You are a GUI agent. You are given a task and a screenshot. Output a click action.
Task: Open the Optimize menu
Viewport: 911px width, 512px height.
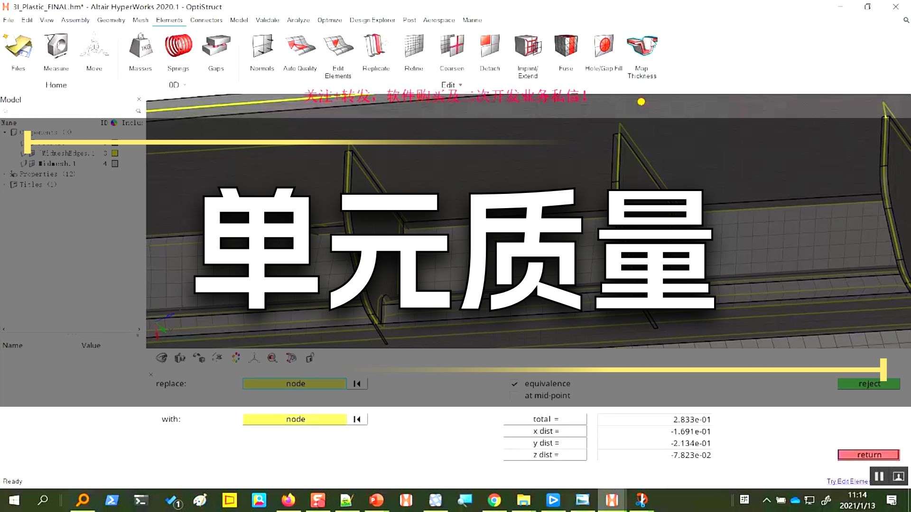pos(329,20)
